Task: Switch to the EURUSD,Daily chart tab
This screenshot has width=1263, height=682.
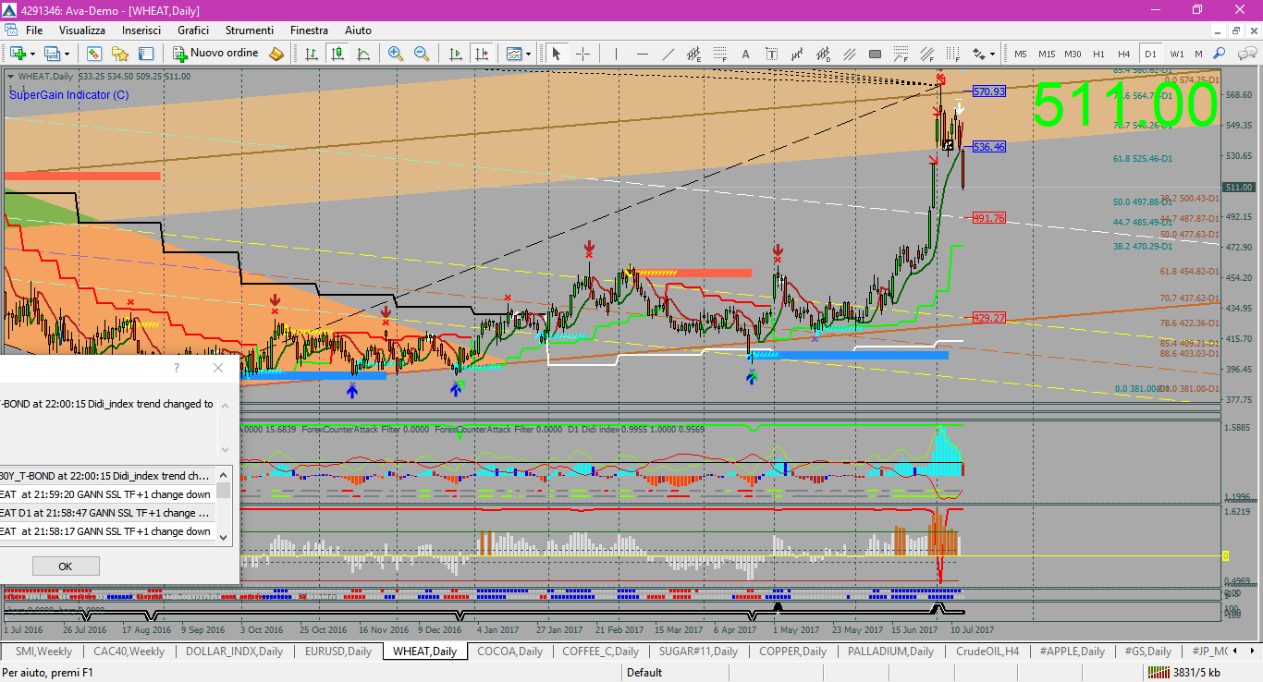Action: pyautogui.click(x=338, y=652)
